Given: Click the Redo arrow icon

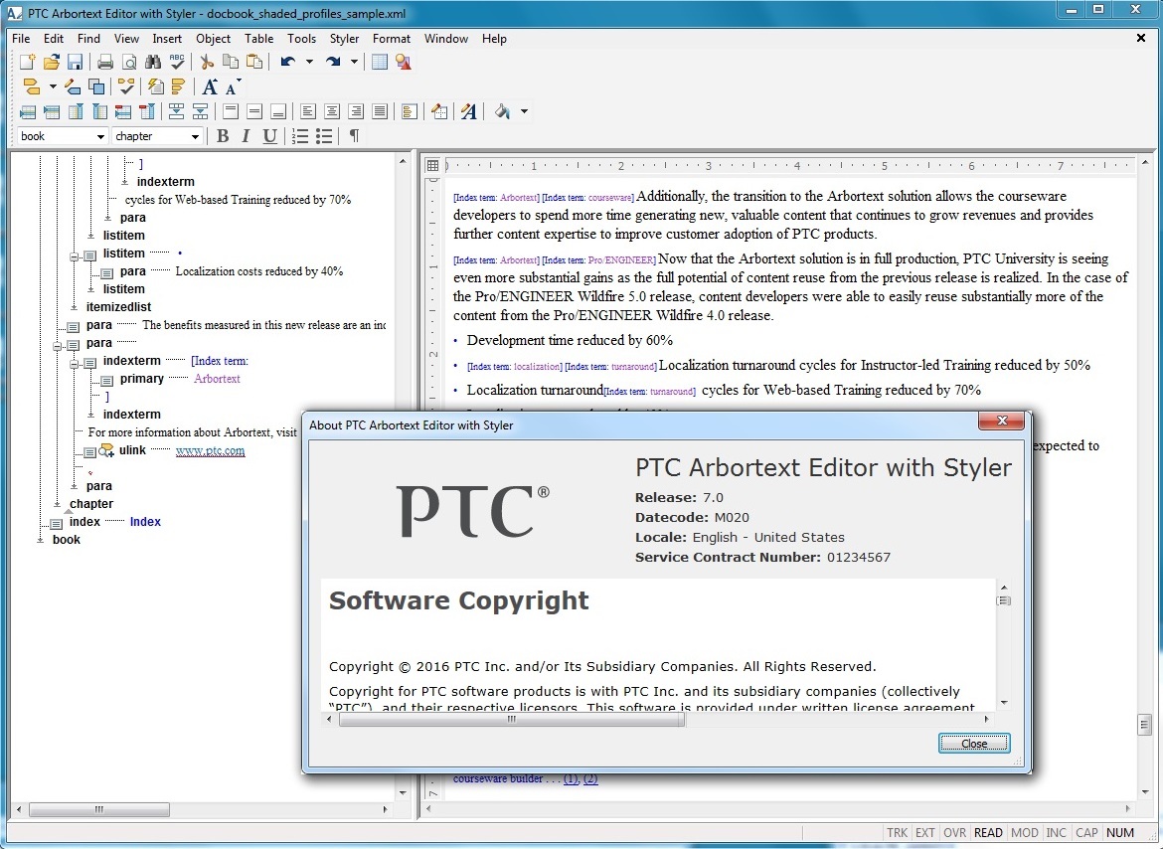Looking at the screenshot, I should (x=333, y=63).
